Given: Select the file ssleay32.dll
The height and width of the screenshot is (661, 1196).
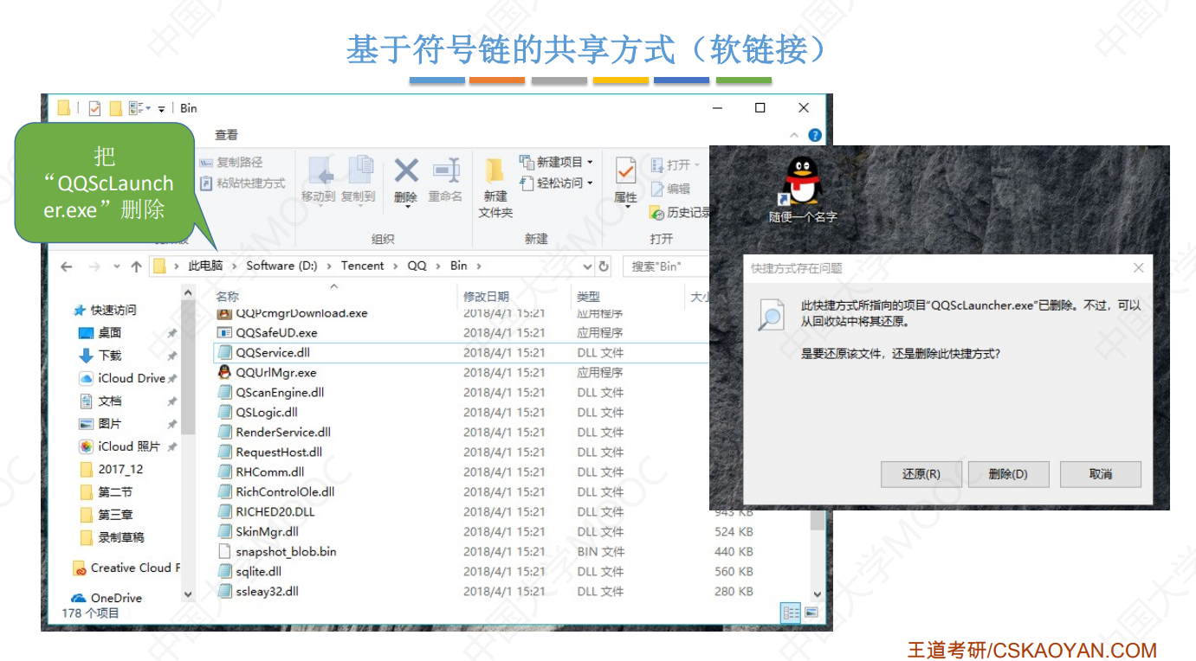Looking at the screenshot, I should click(x=267, y=591).
